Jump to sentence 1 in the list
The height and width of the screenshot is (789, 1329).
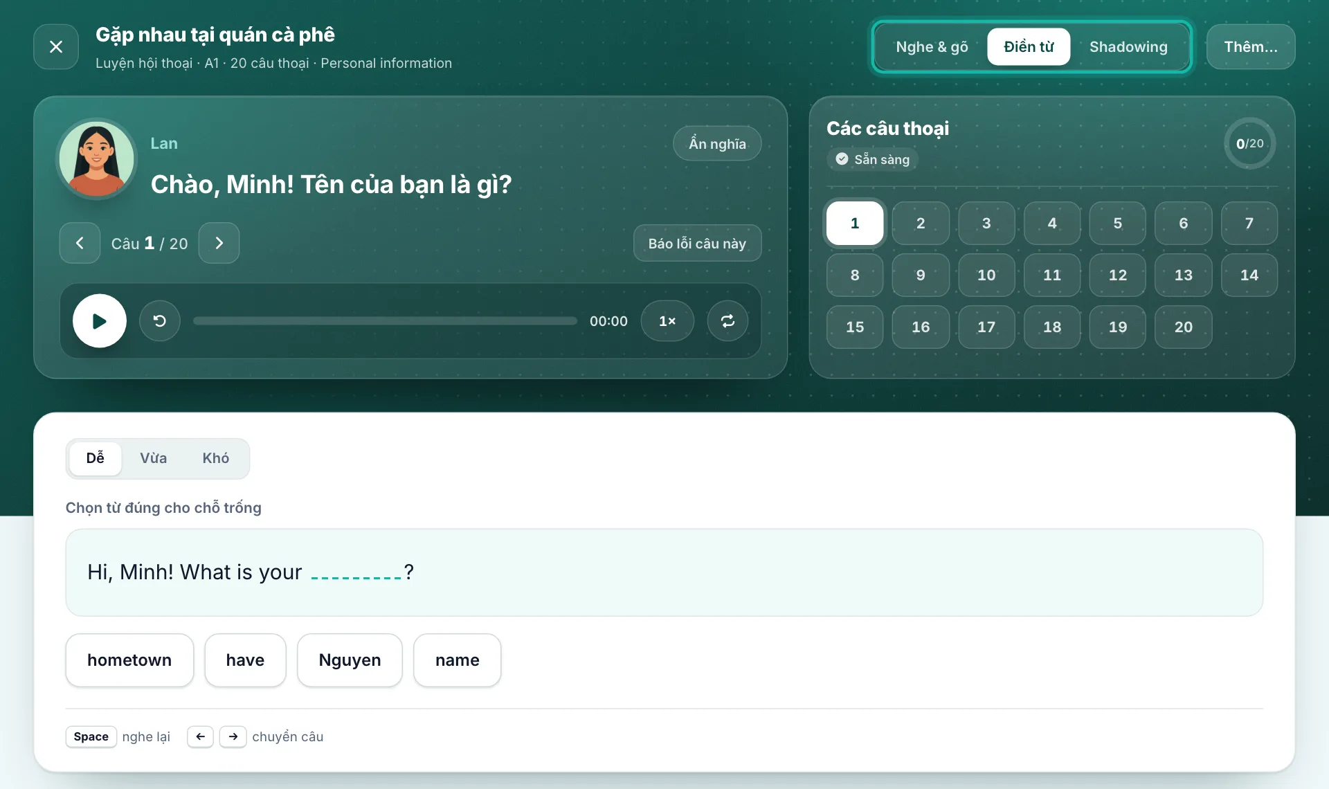855,223
